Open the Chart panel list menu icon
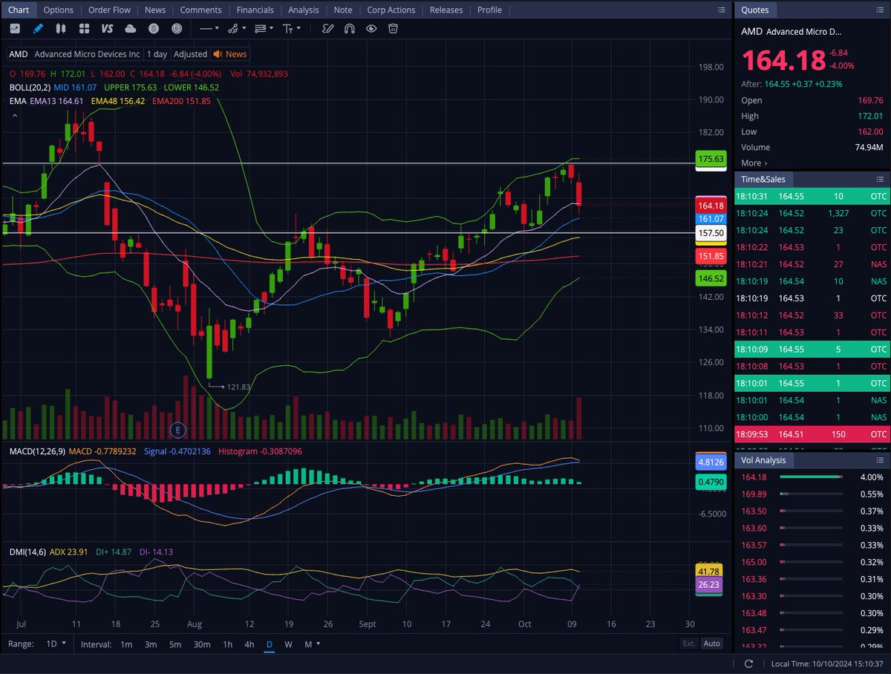 pyautogui.click(x=722, y=10)
